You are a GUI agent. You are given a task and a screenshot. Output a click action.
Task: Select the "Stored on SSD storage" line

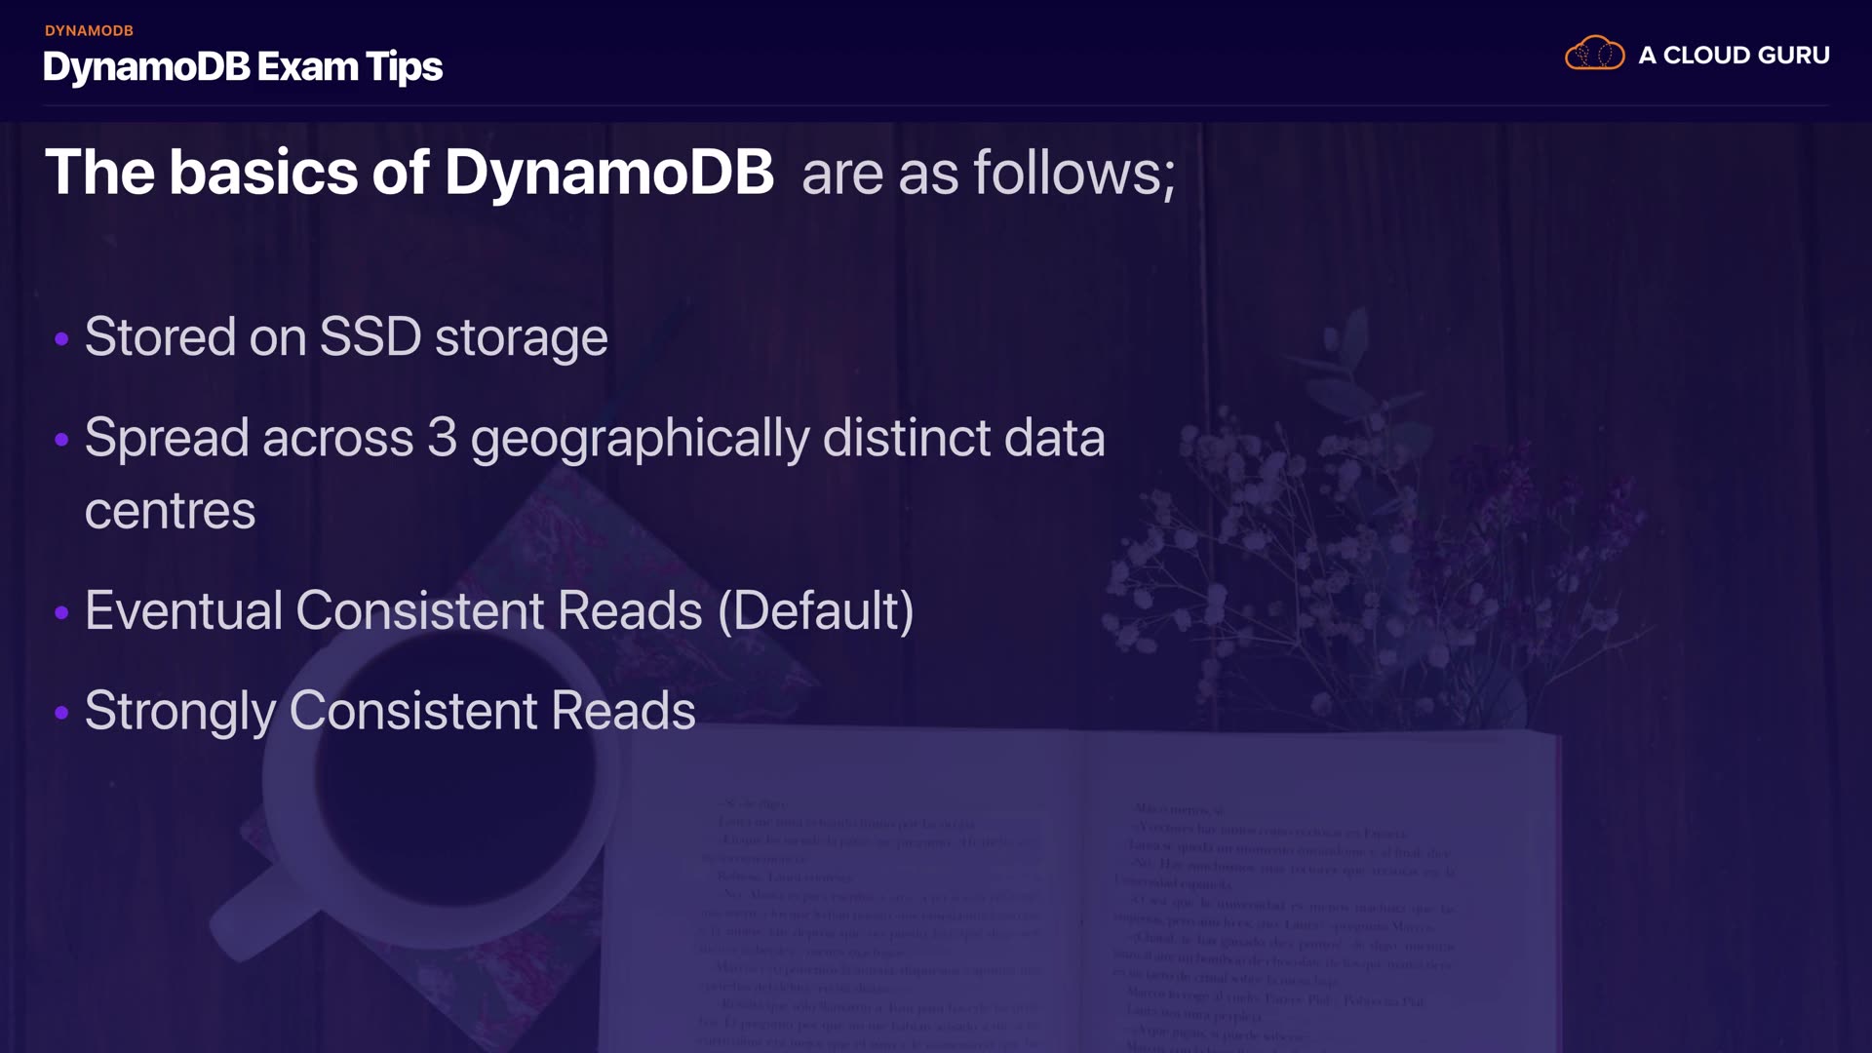[x=346, y=337]
